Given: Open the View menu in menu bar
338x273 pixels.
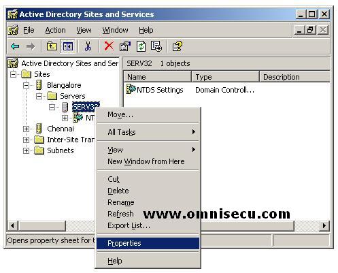Looking at the screenshot, I should 84,30.
